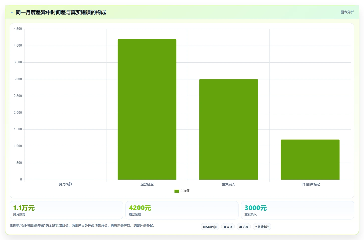Click the 1,000 y-axis value

(x=18, y=146)
